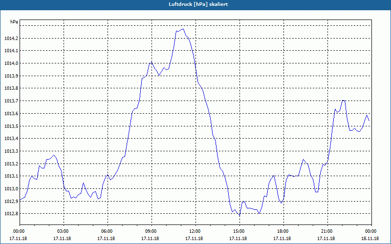Select the 1013,6 y-axis label

coord(11,114)
